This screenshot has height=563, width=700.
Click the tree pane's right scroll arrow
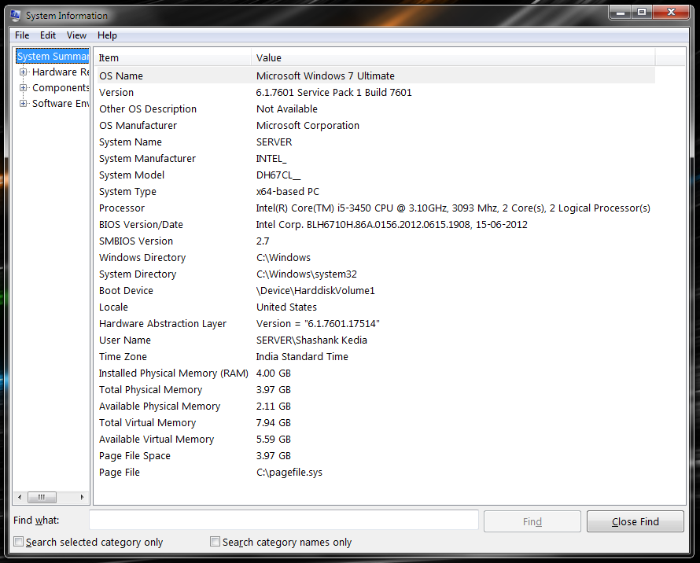(83, 498)
